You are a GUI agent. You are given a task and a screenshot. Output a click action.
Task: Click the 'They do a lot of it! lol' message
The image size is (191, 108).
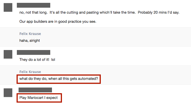coord(37,60)
